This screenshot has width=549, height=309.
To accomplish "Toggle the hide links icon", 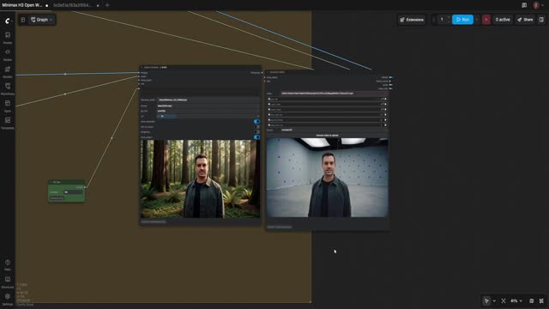I will [541, 301].
